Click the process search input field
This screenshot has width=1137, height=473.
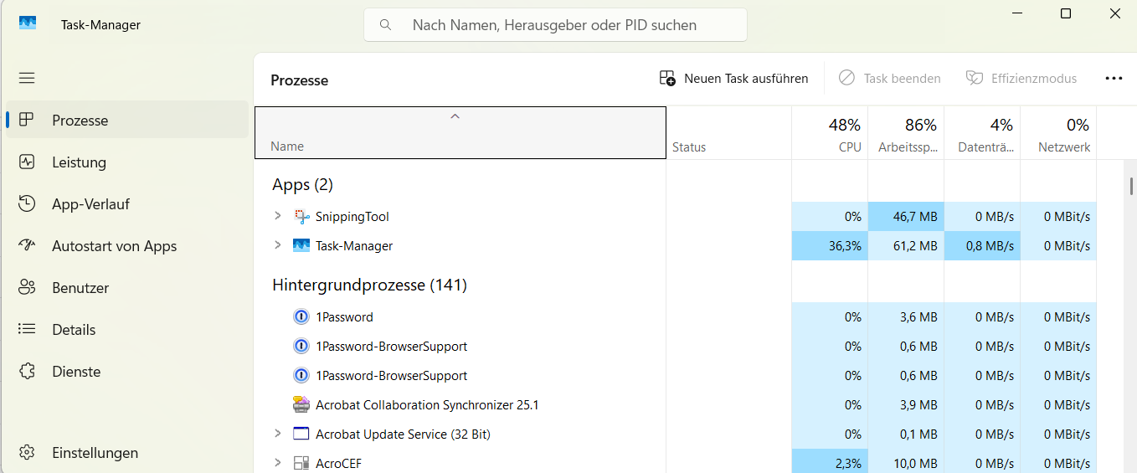[555, 25]
